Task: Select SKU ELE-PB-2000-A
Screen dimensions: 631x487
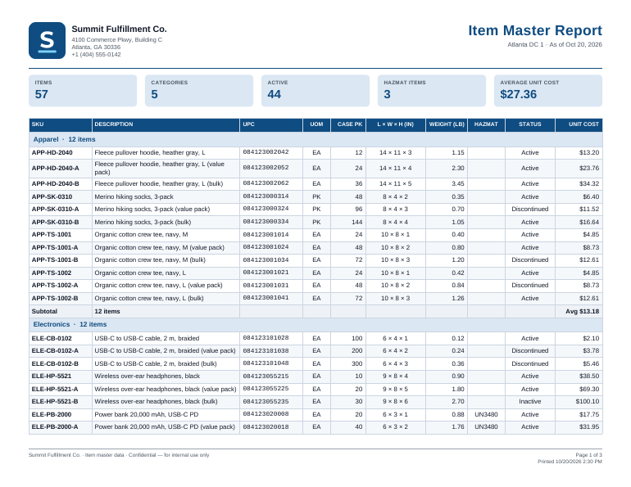Action: [55, 426]
